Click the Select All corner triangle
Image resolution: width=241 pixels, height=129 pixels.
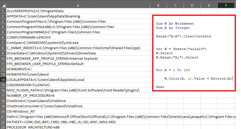[x=3, y=6]
